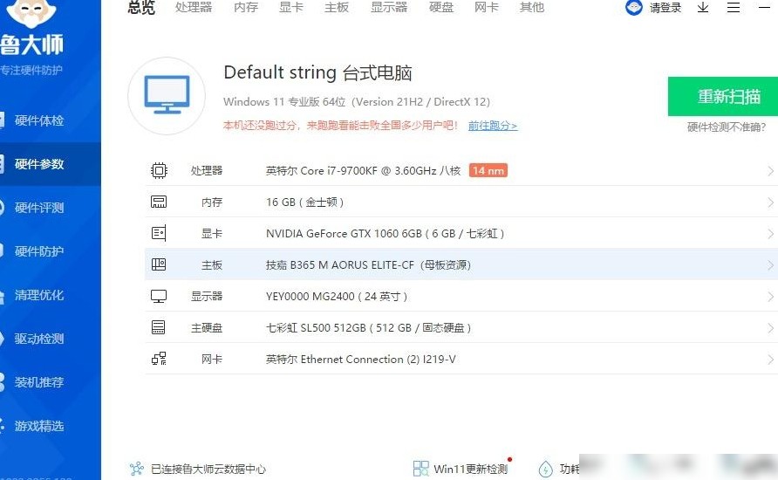The height and width of the screenshot is (480, 778).
Task: Click the desktop computer monitor icon
Action: (x=167, y=95)
